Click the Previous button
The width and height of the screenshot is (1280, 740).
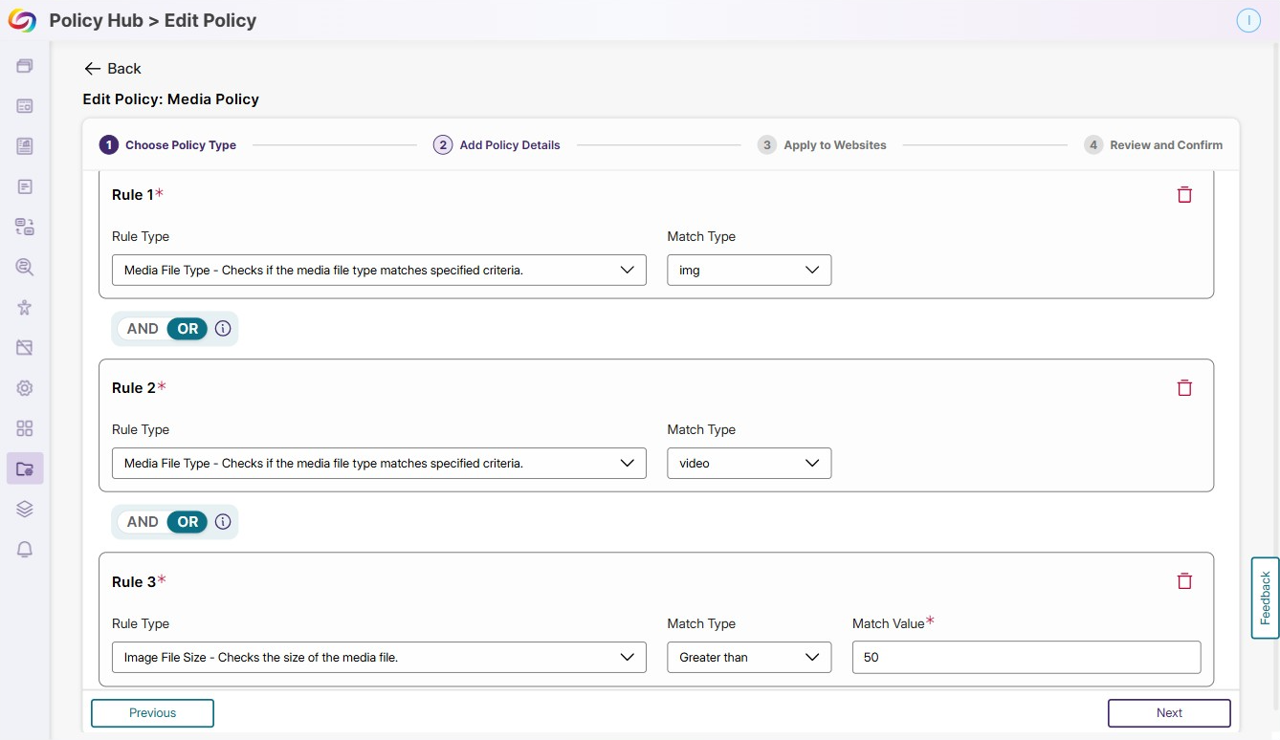(152, 713)
